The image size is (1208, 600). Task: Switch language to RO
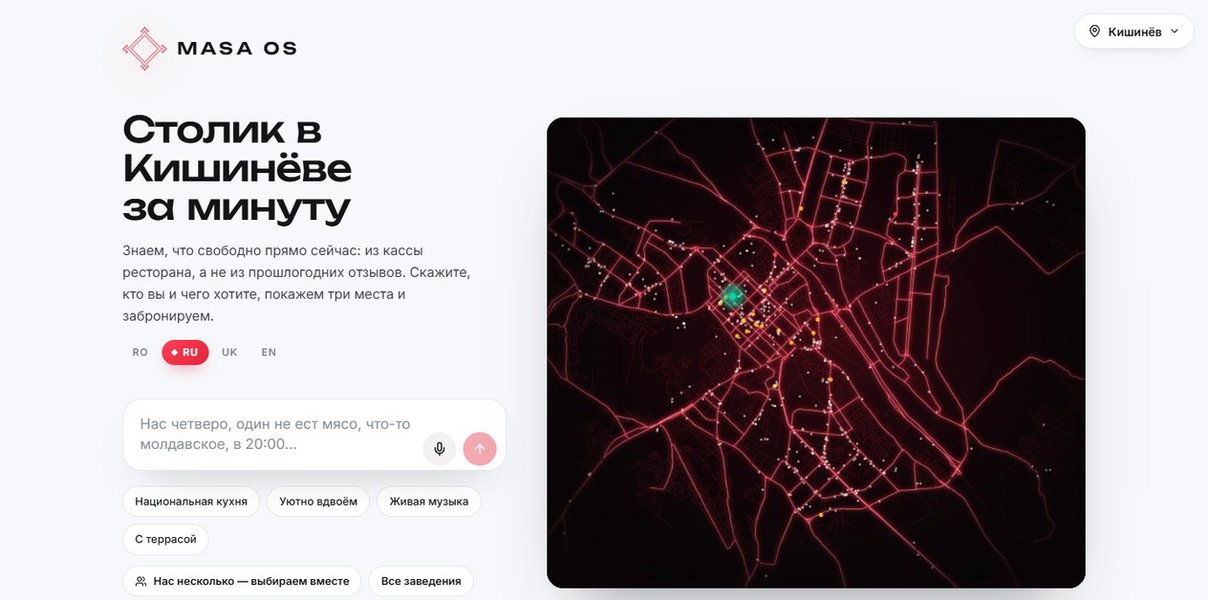(x=140, y=353)
